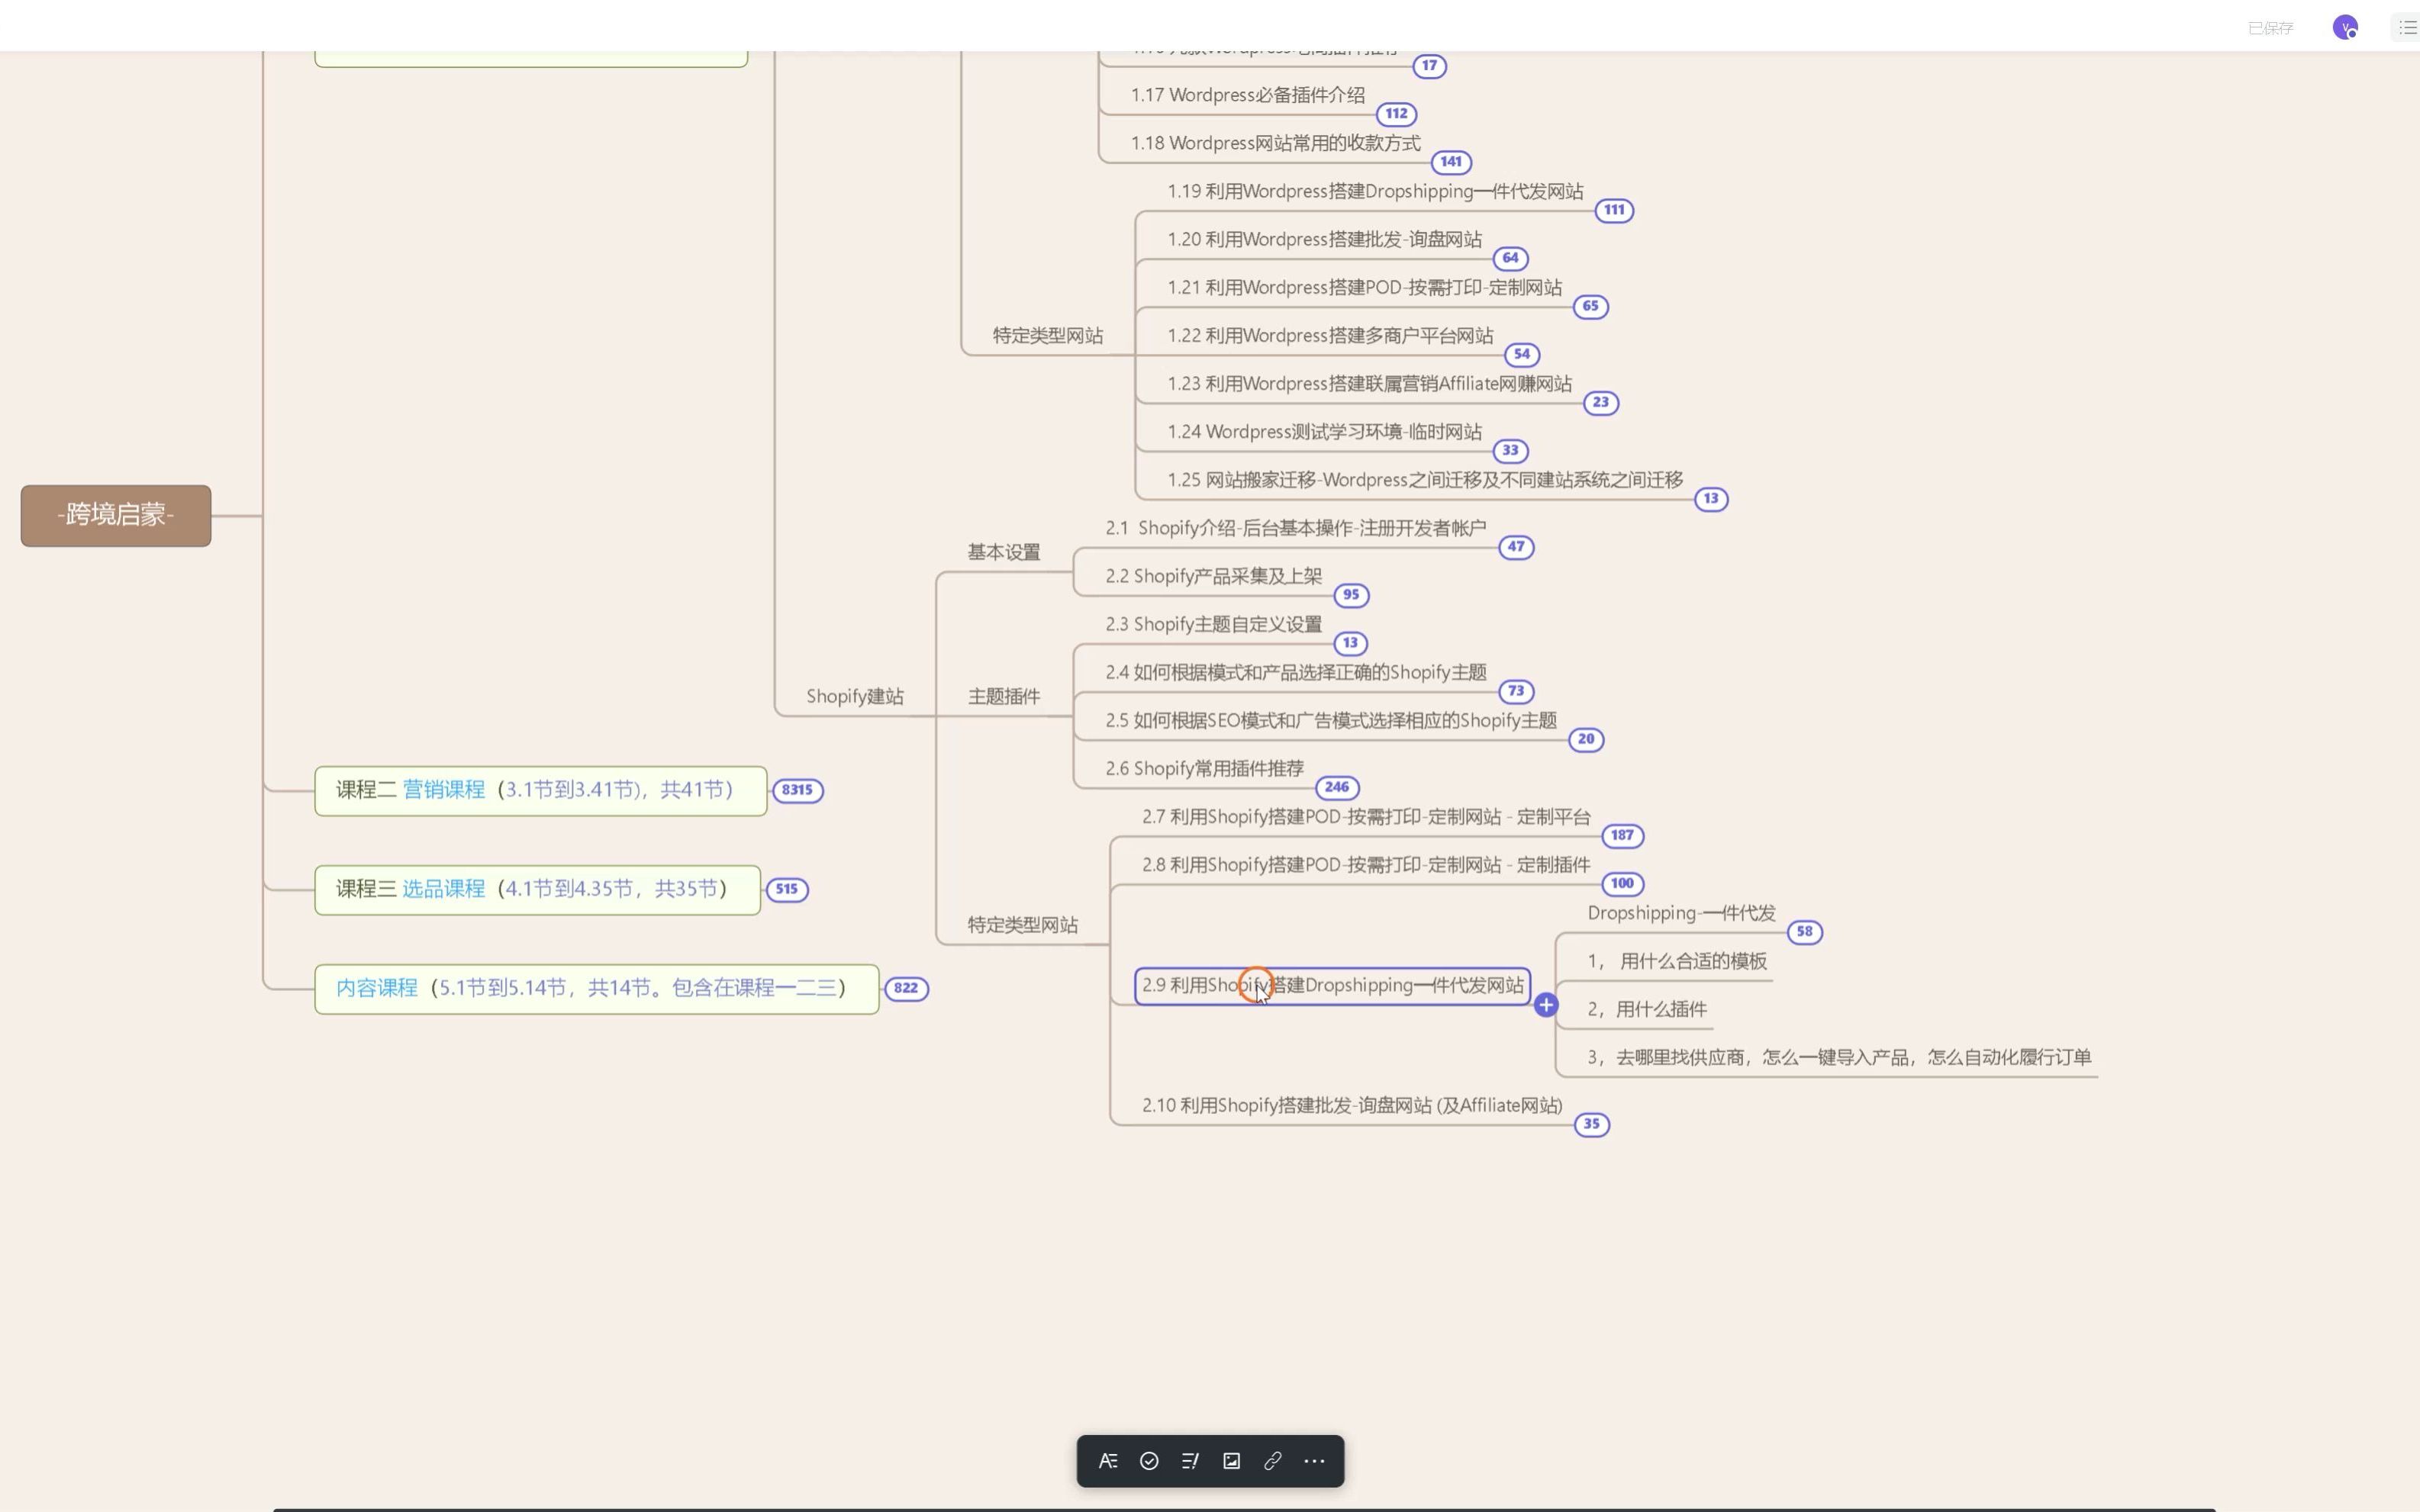Select node 1.25 网站搬家迁移

pos(1425,480)
